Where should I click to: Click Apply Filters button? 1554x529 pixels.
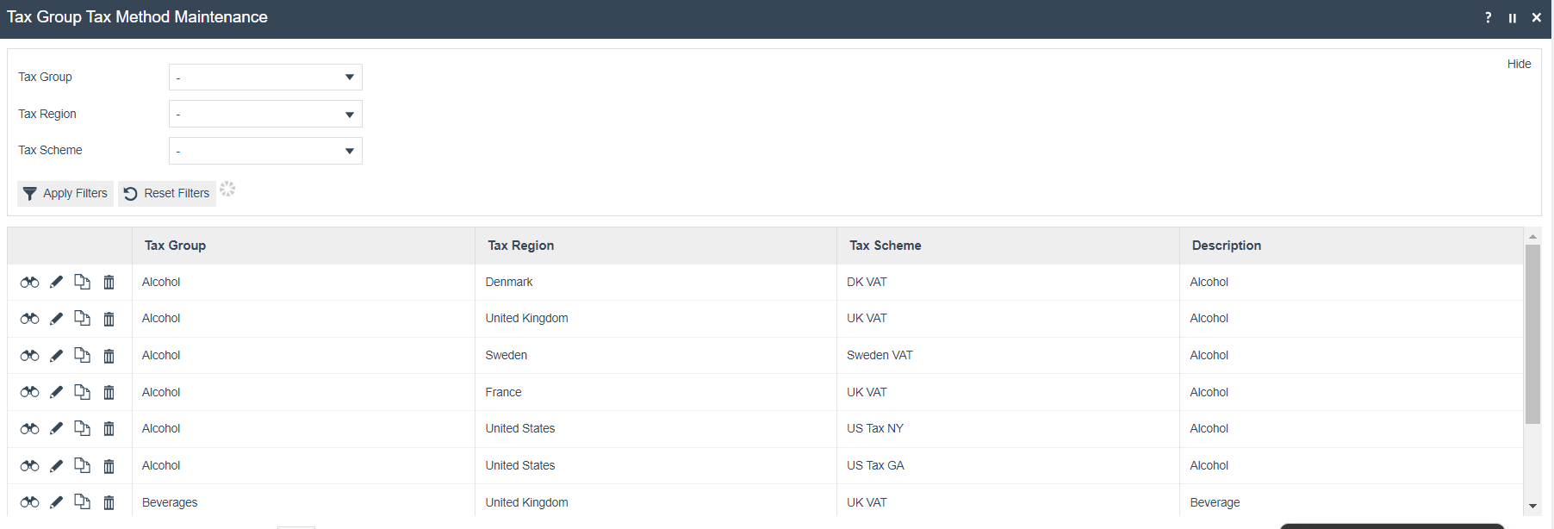pos(65,193)
